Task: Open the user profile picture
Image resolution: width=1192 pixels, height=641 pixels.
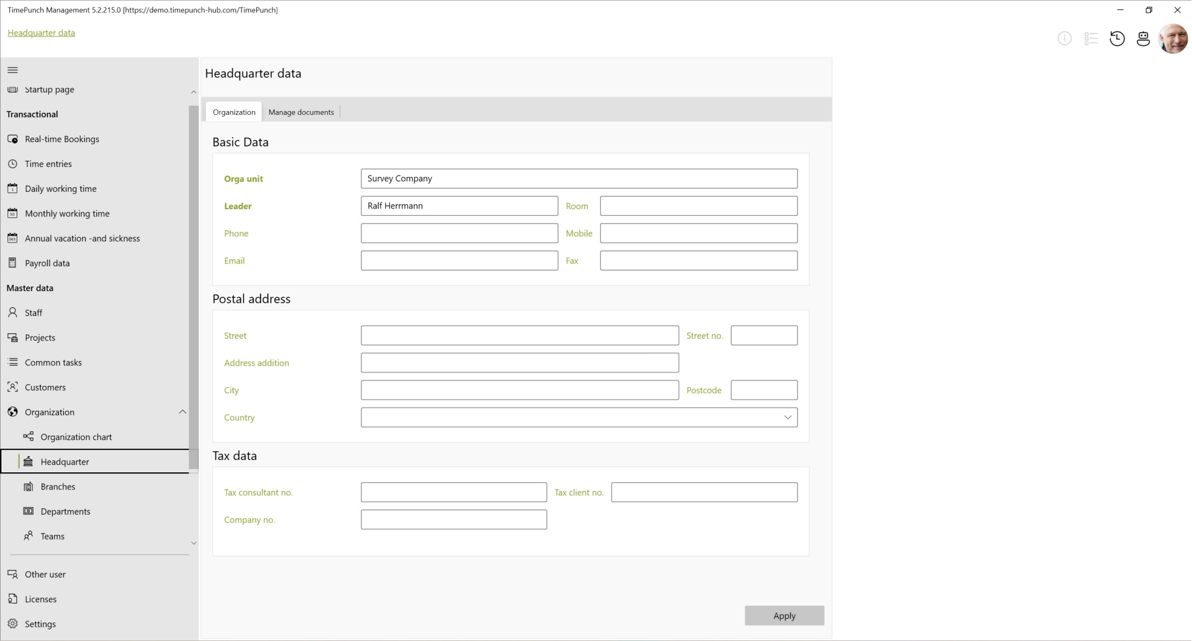Action: [x=1173, y=39]
